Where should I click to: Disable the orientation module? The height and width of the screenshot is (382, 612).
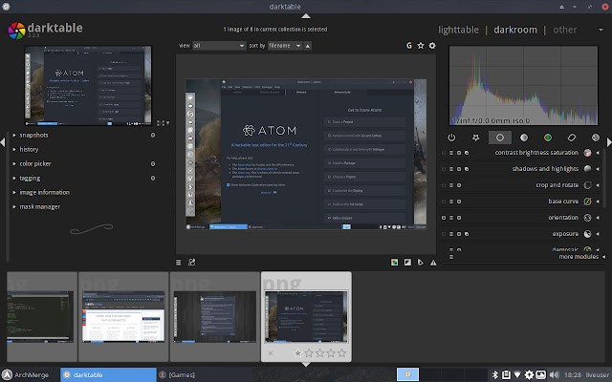coord(444,218)
